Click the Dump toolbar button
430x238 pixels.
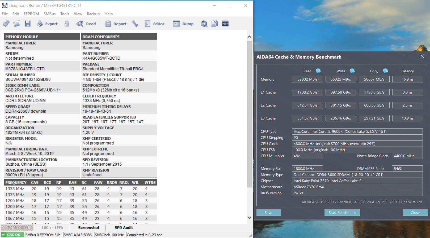pos(183,24)
